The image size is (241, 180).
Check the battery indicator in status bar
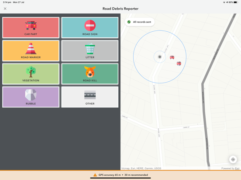click(x=236, y=2)
